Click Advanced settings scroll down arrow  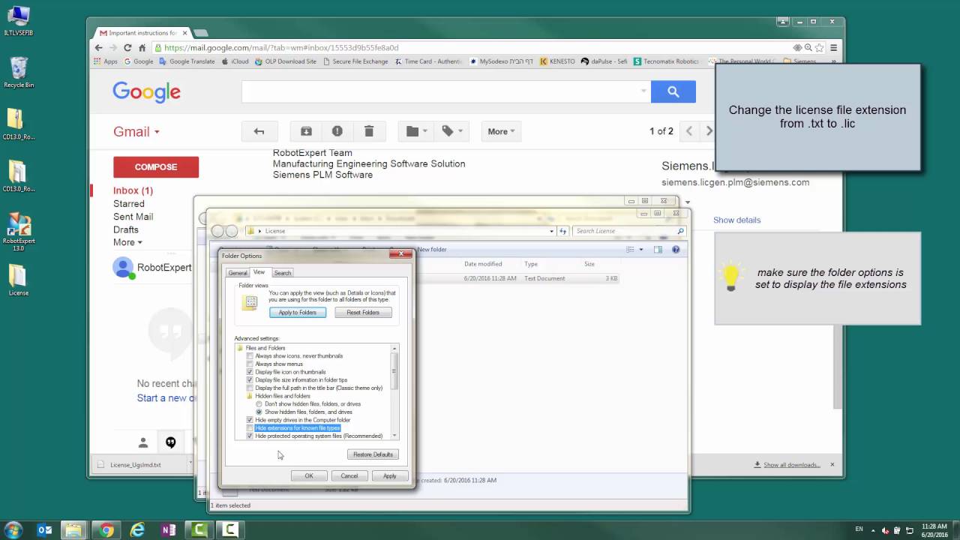tap(394, 436)
